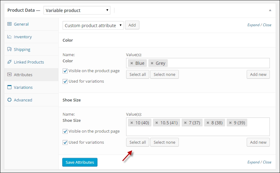280x173 pixels.
Task: Uncheck Color Visible on the product page
Action: (65, 71)
